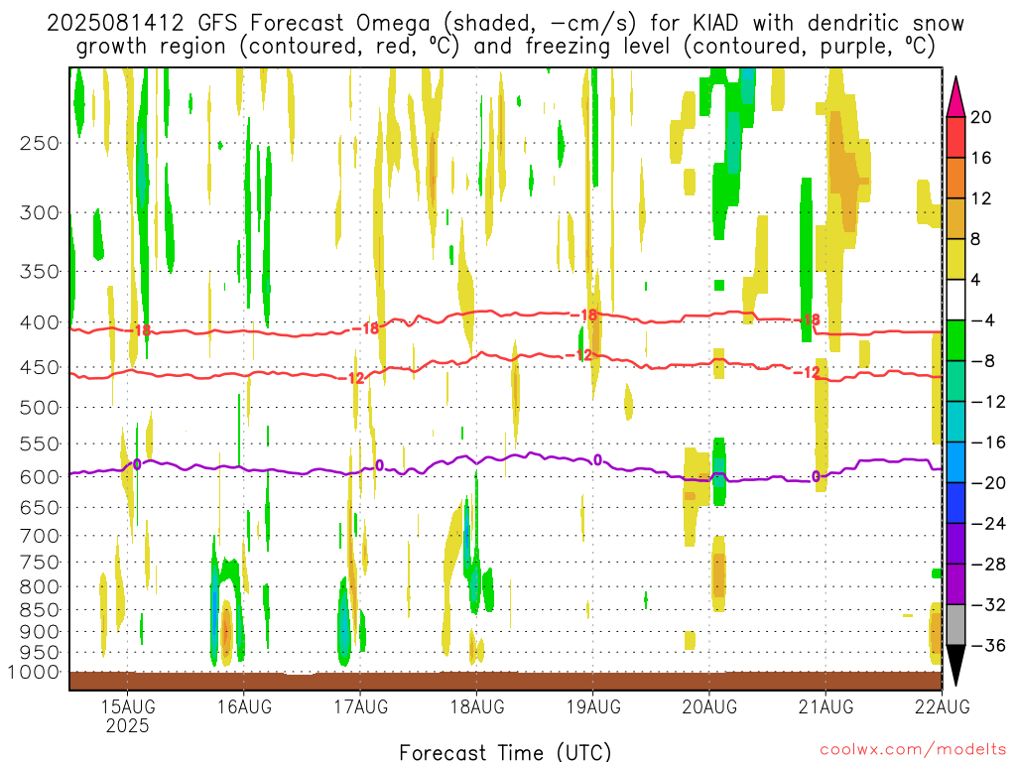Click the 2025 year label under 15AUG
Image resolution: width=1016 pixels, height=762 pixels.
click(x=128, y=725)
